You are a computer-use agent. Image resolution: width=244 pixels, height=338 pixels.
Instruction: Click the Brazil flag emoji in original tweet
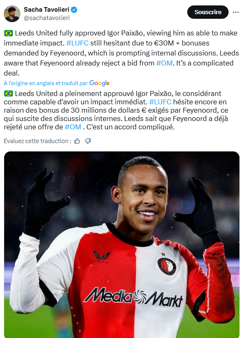point(8,33)
